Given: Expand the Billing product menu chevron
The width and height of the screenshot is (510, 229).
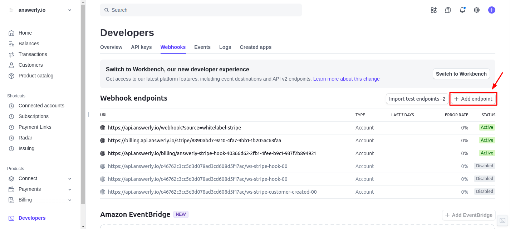Looking at the screenshot, I should click(70, 200).
